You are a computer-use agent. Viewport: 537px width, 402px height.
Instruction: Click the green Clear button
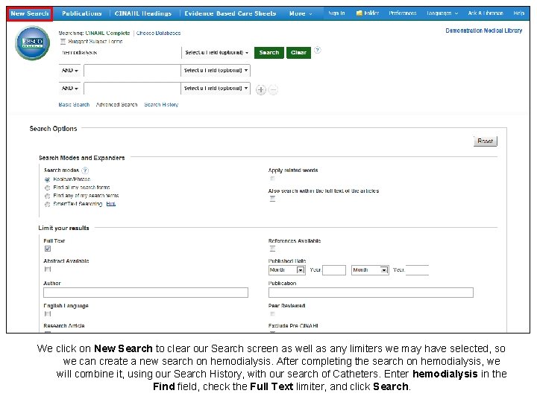click(298, 53)
